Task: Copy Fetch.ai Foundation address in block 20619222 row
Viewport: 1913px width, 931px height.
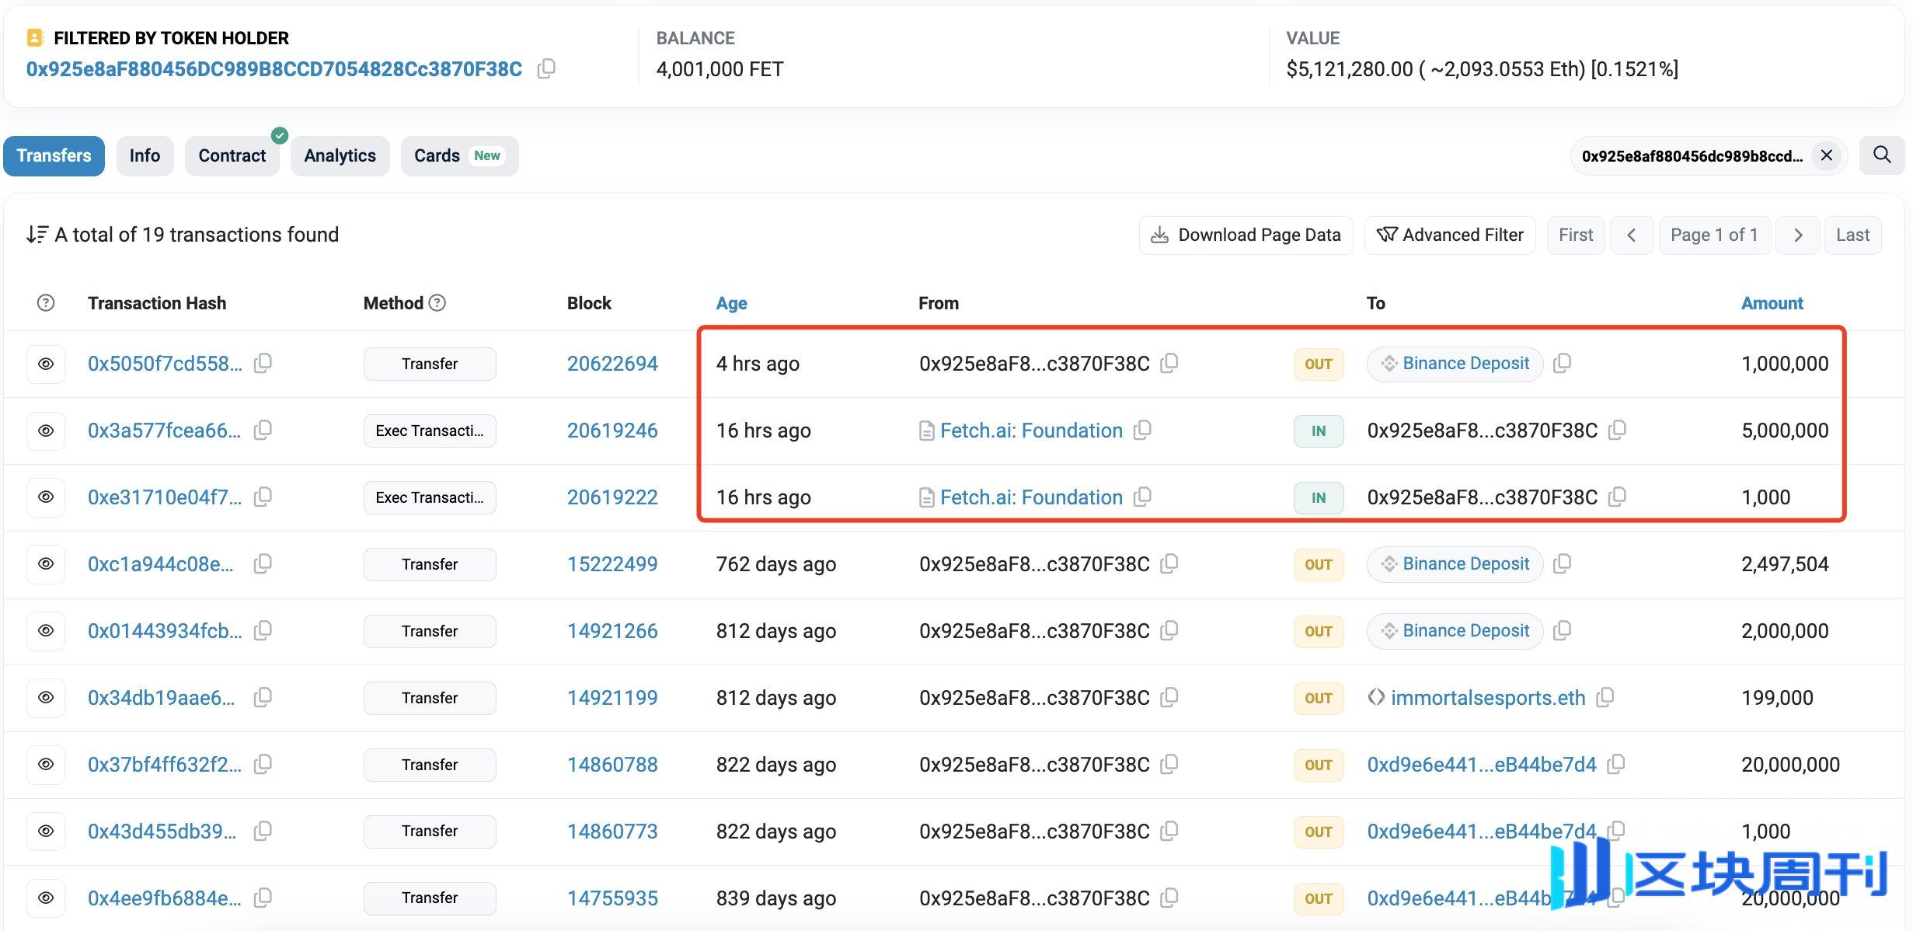Action: (x=1142, y=497)
